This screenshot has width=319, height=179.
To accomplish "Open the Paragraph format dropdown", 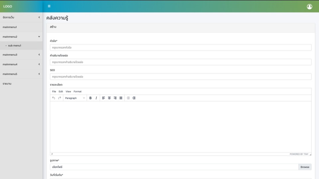I will tap(75, 98).
